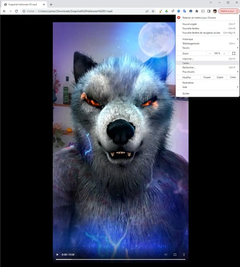240x267 pixels.
Task: Maximize the Chrome window
Action: [x=228, y=3]
